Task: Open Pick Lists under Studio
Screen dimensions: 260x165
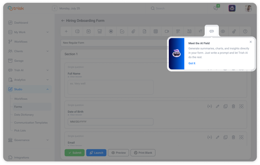Action: [x=20, y=130]
